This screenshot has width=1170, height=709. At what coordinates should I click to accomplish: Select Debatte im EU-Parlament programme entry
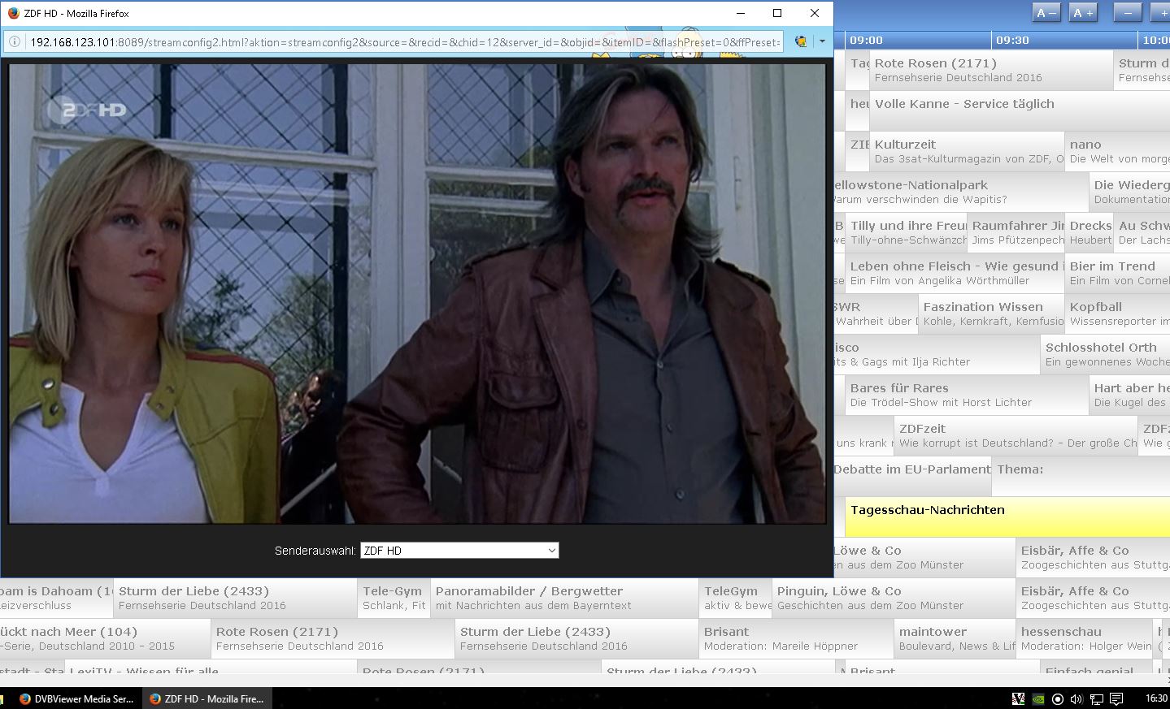912,476
